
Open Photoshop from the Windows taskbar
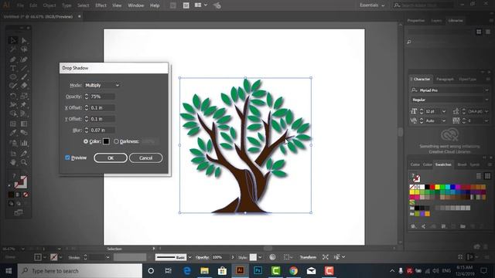click(x=258, y=270)
